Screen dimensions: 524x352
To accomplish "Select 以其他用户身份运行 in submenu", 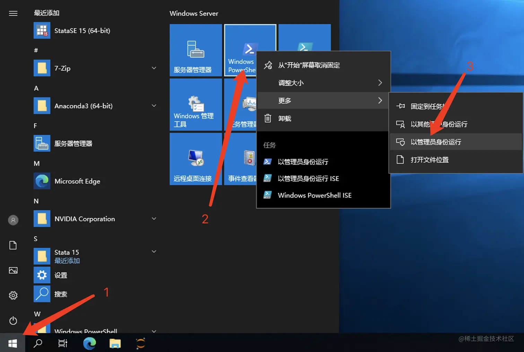I will coord(456,124).
